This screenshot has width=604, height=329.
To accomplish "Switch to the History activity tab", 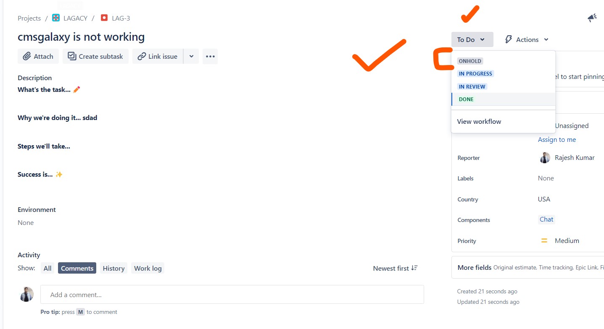I will (113, 268).
